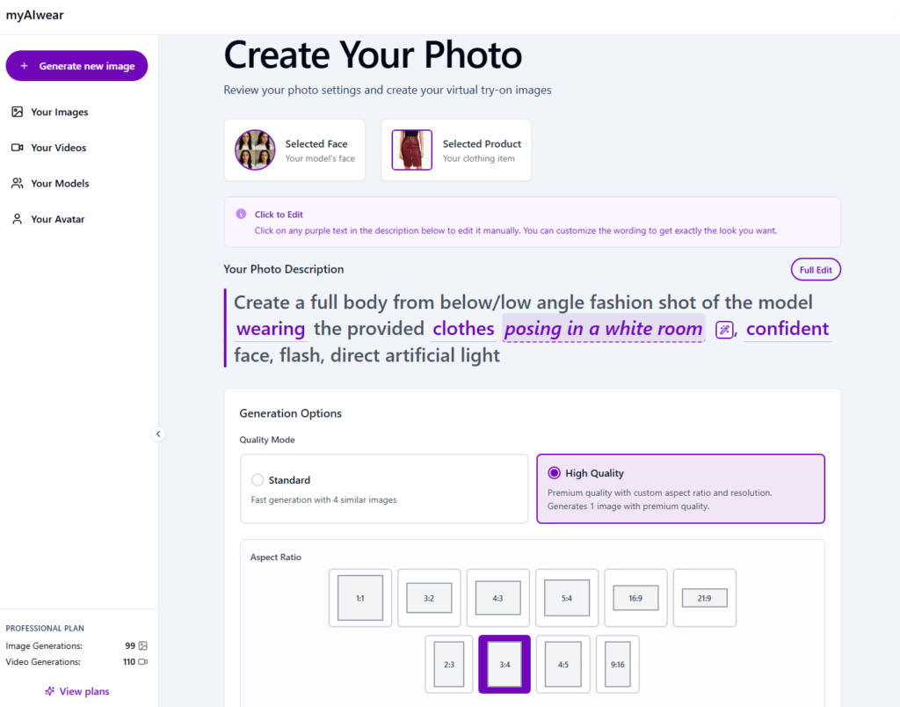Choose the 16:9 aspect ratio
Viewport: 900px width, 707px height.
[x=635, y=598]
